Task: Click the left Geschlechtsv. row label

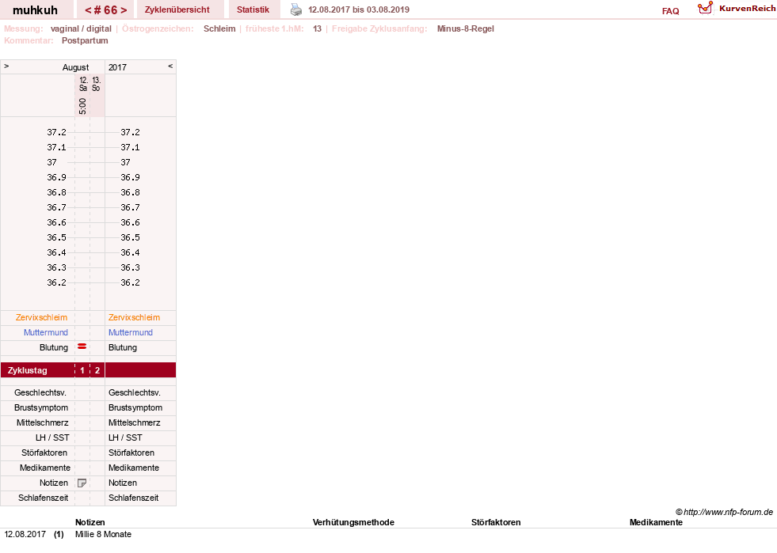Action: (x=40, y=392)
